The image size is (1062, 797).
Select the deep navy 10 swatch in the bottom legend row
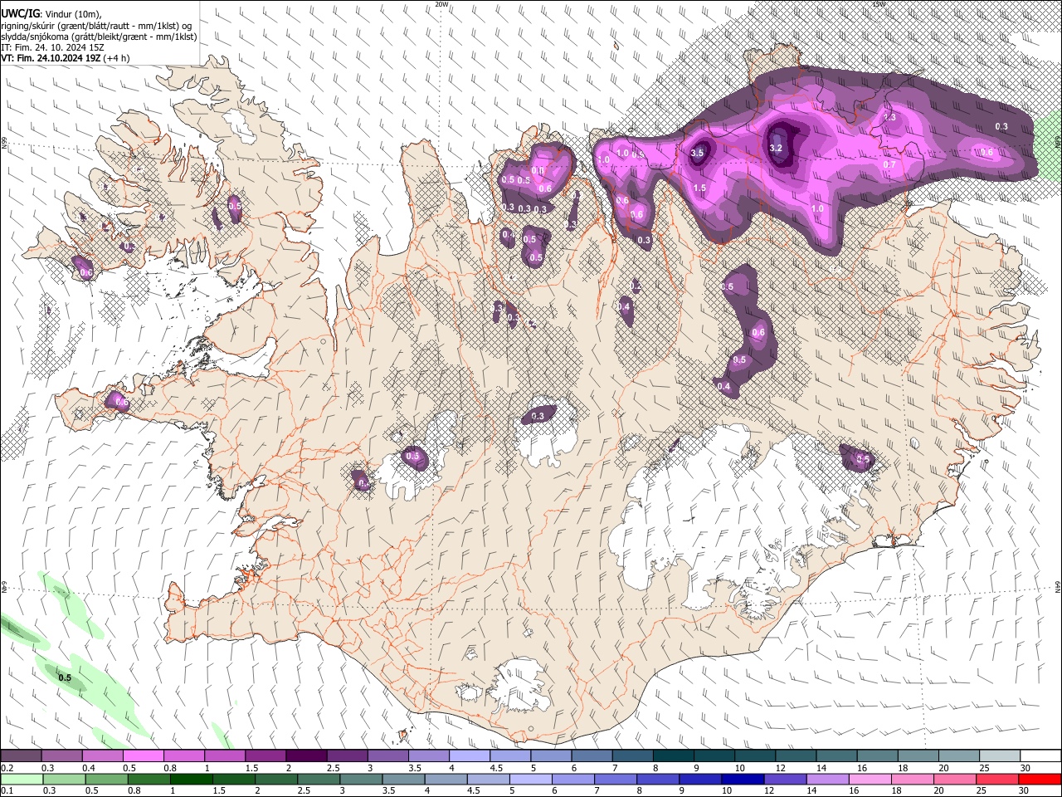pos(743,779)
